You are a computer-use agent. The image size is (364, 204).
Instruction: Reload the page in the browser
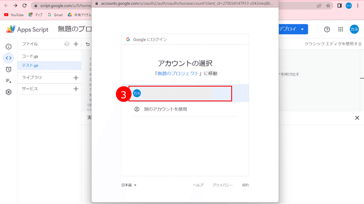25,5
